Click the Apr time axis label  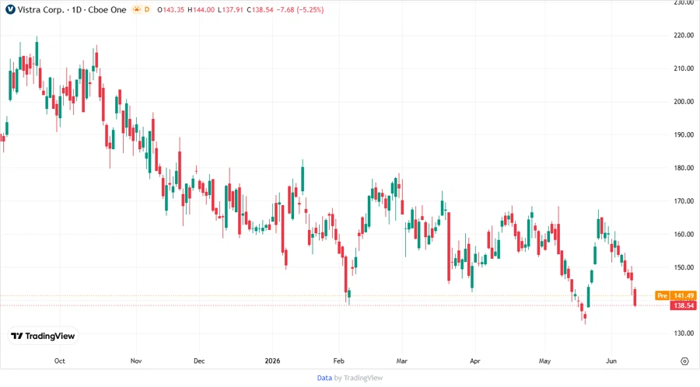[475, 361]
